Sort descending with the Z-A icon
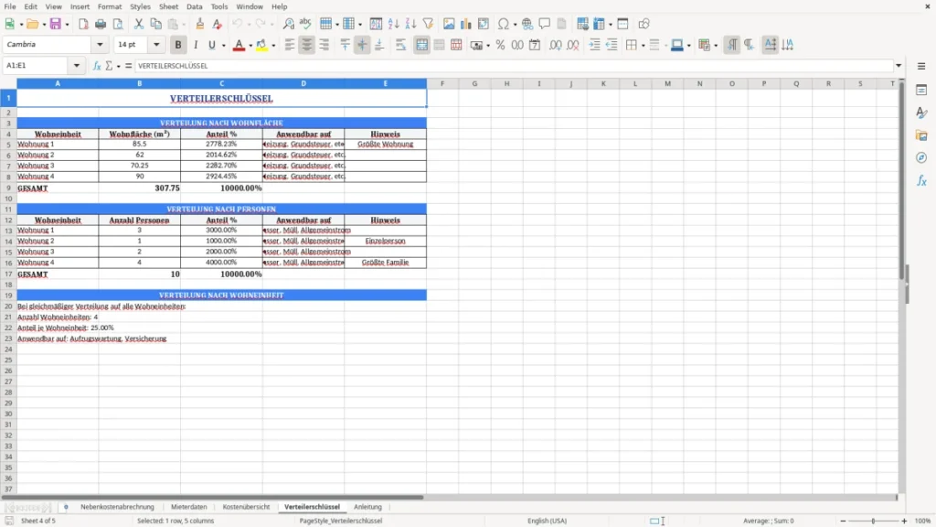This screenshot has width=936, height=527. (x=410, y=24)
